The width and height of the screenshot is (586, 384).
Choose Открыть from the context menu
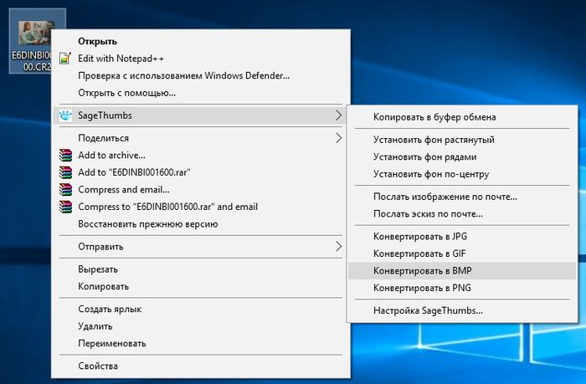tap(97, 41)
